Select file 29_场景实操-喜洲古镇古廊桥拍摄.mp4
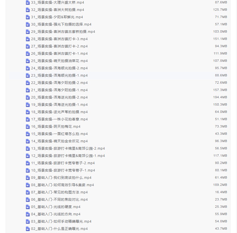237x233 pixels. [63, 32]
